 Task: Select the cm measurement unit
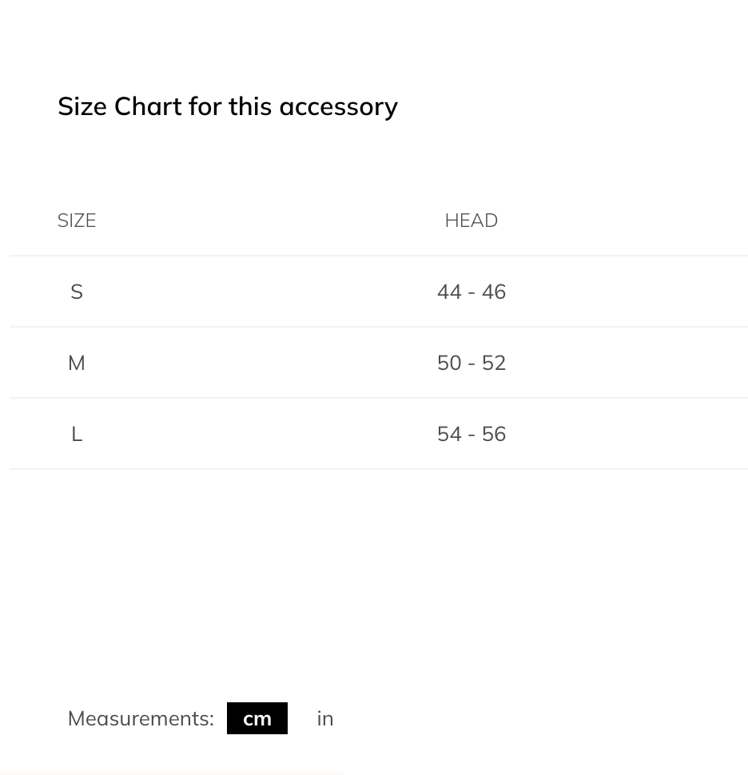tap(257, 718)
